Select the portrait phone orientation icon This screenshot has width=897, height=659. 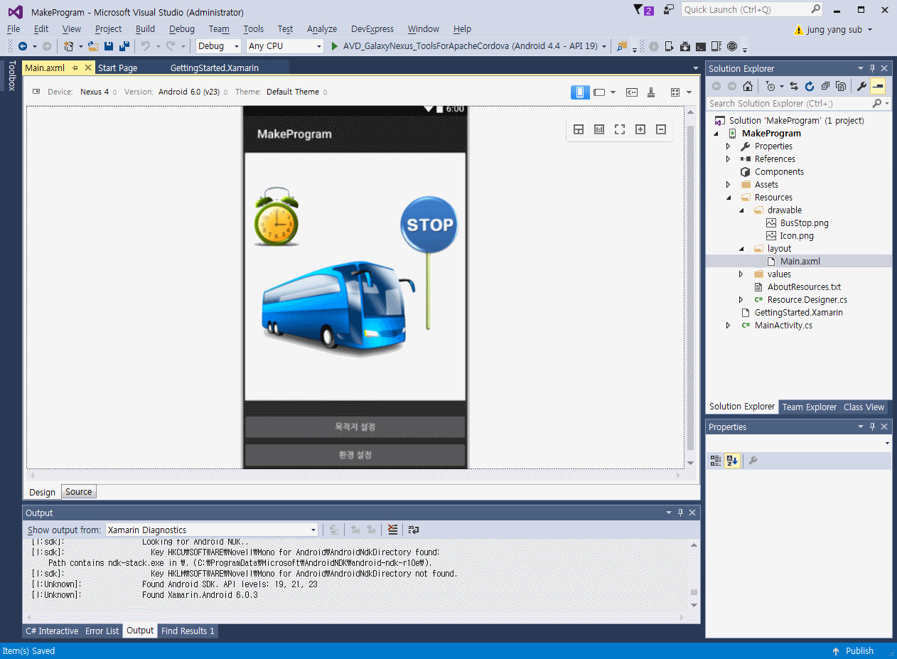click(x=580, y=92)
